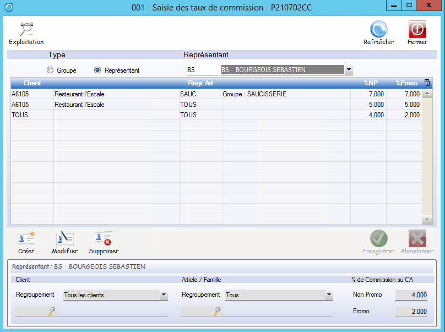
Task: Select the Groupe radio button
Action: tap(51, 70)
